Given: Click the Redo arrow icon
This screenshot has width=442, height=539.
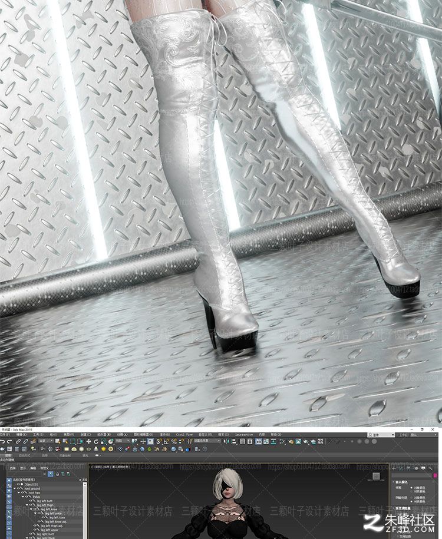Looking at the screenshot, I should click(x=9, y=441).
